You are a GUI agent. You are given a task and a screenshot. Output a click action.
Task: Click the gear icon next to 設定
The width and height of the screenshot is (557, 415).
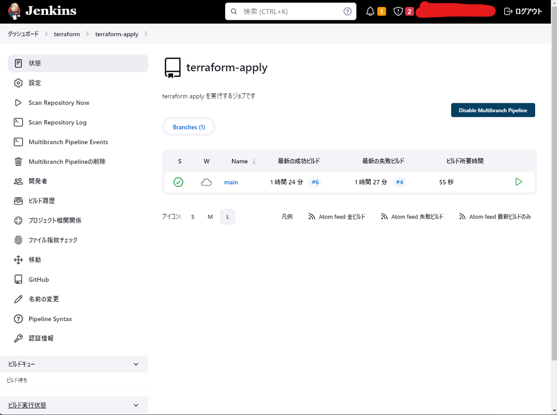click(18, 83)
